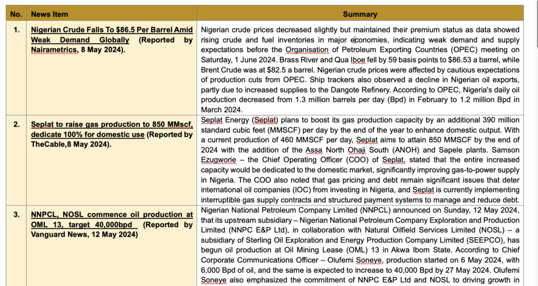Click the underlined name 'Ezugworie'
Image resolution: width=538 pixels, height=286 pixels.
click(x=219, y=160)
